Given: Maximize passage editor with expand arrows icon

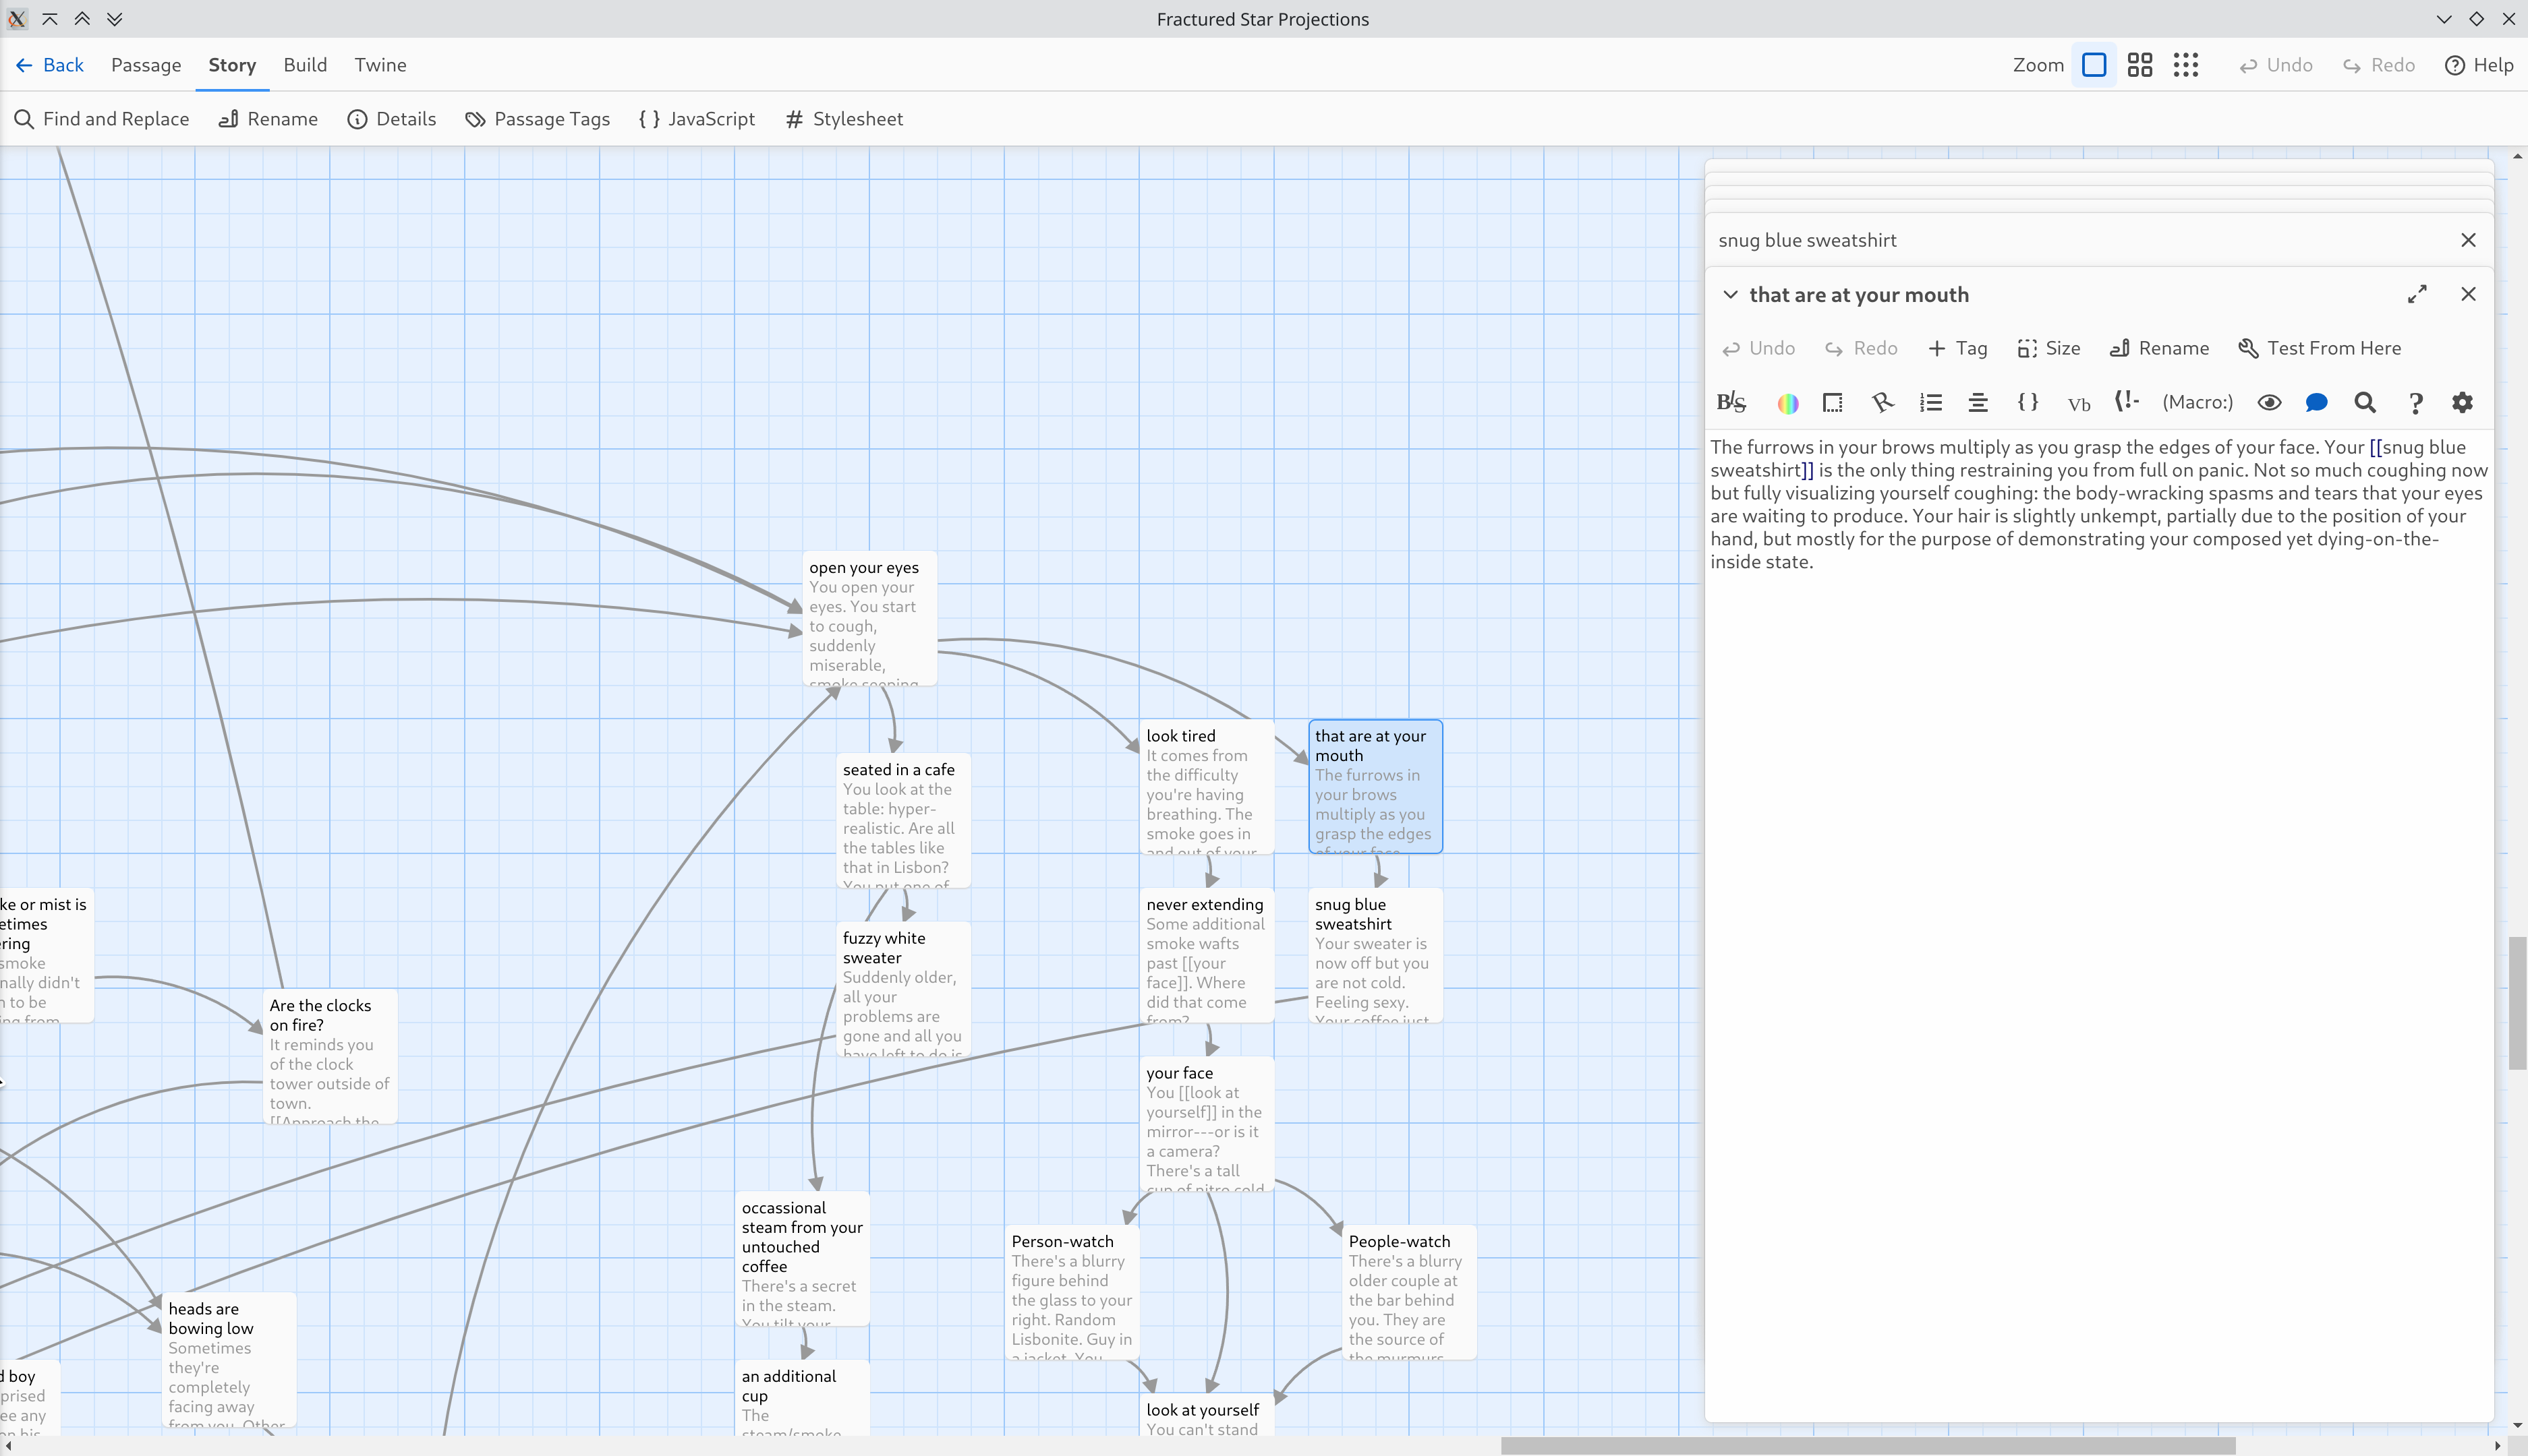Looking at the screenshot, I should tap(2417, 294).
